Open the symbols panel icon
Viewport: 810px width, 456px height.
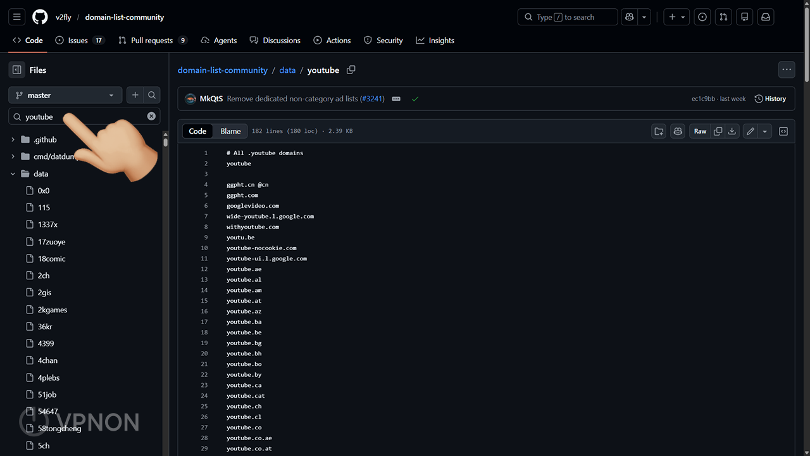[x=783, y=131]
